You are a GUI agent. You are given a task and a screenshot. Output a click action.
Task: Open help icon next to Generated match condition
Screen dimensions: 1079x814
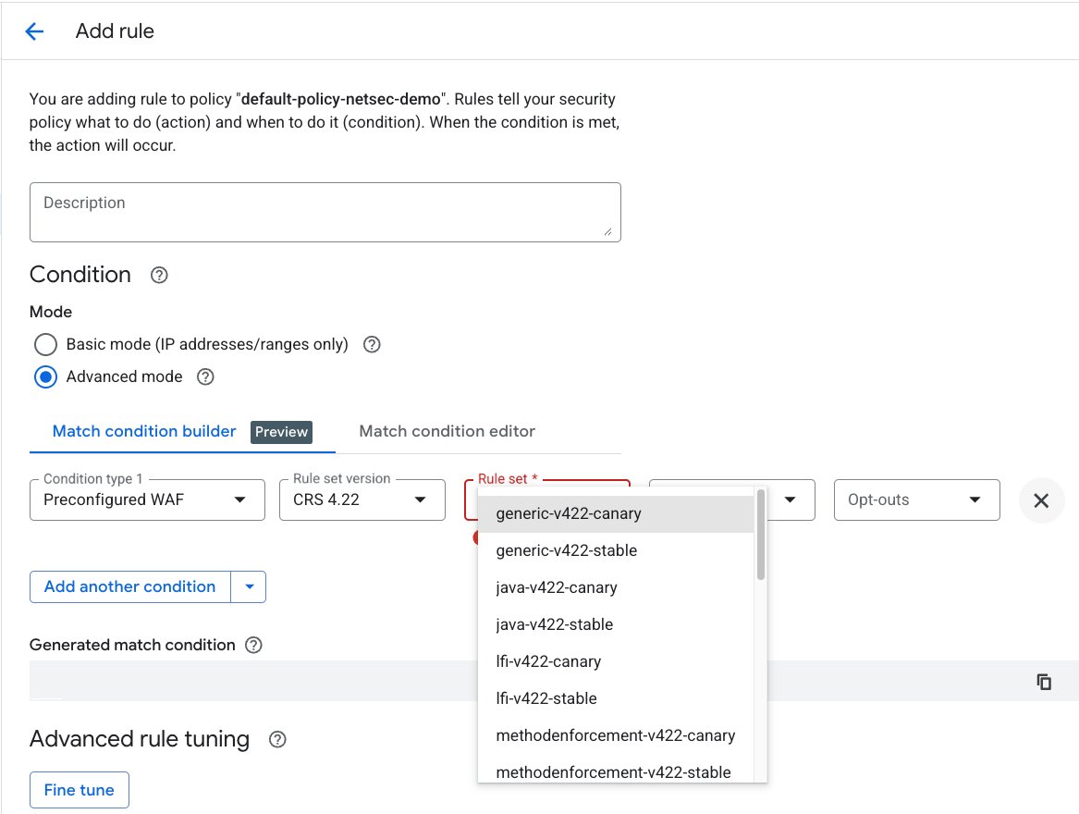coord(254,646)
